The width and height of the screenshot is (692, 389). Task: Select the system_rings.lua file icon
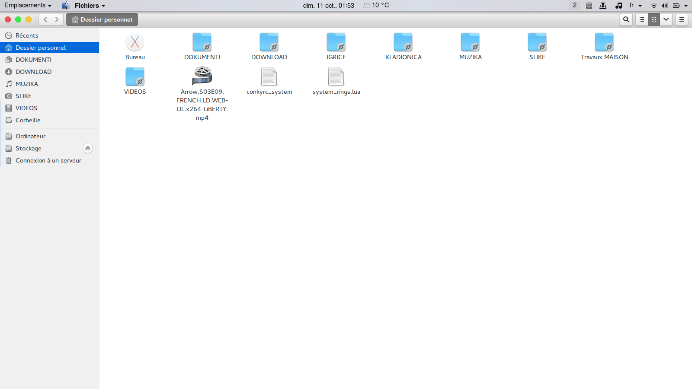click(336, 77)
